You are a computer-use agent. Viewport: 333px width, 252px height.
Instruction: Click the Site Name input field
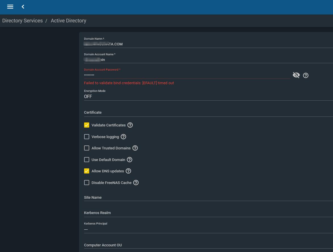(207, 197)
